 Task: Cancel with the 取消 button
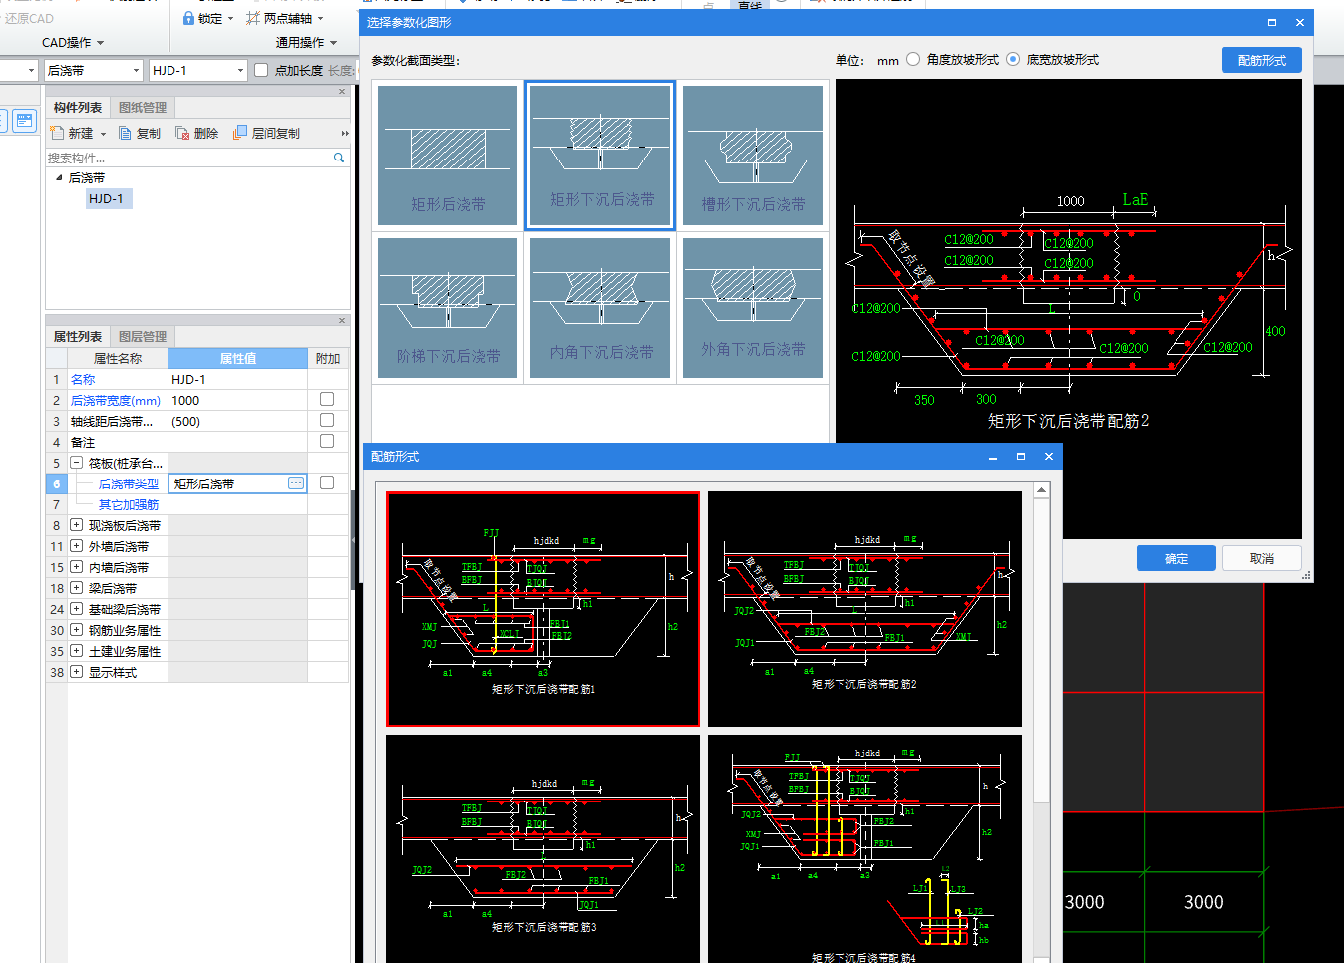[x=1262, y=558]
